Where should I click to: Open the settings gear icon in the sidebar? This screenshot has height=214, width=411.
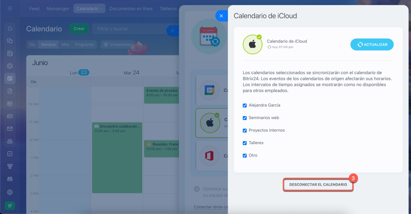pyautogui.click(x=10, y=192)
